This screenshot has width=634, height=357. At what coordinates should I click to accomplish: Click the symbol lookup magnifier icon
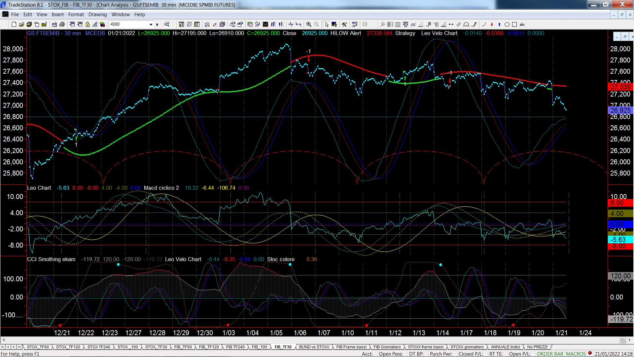click(x=167, y=24)
